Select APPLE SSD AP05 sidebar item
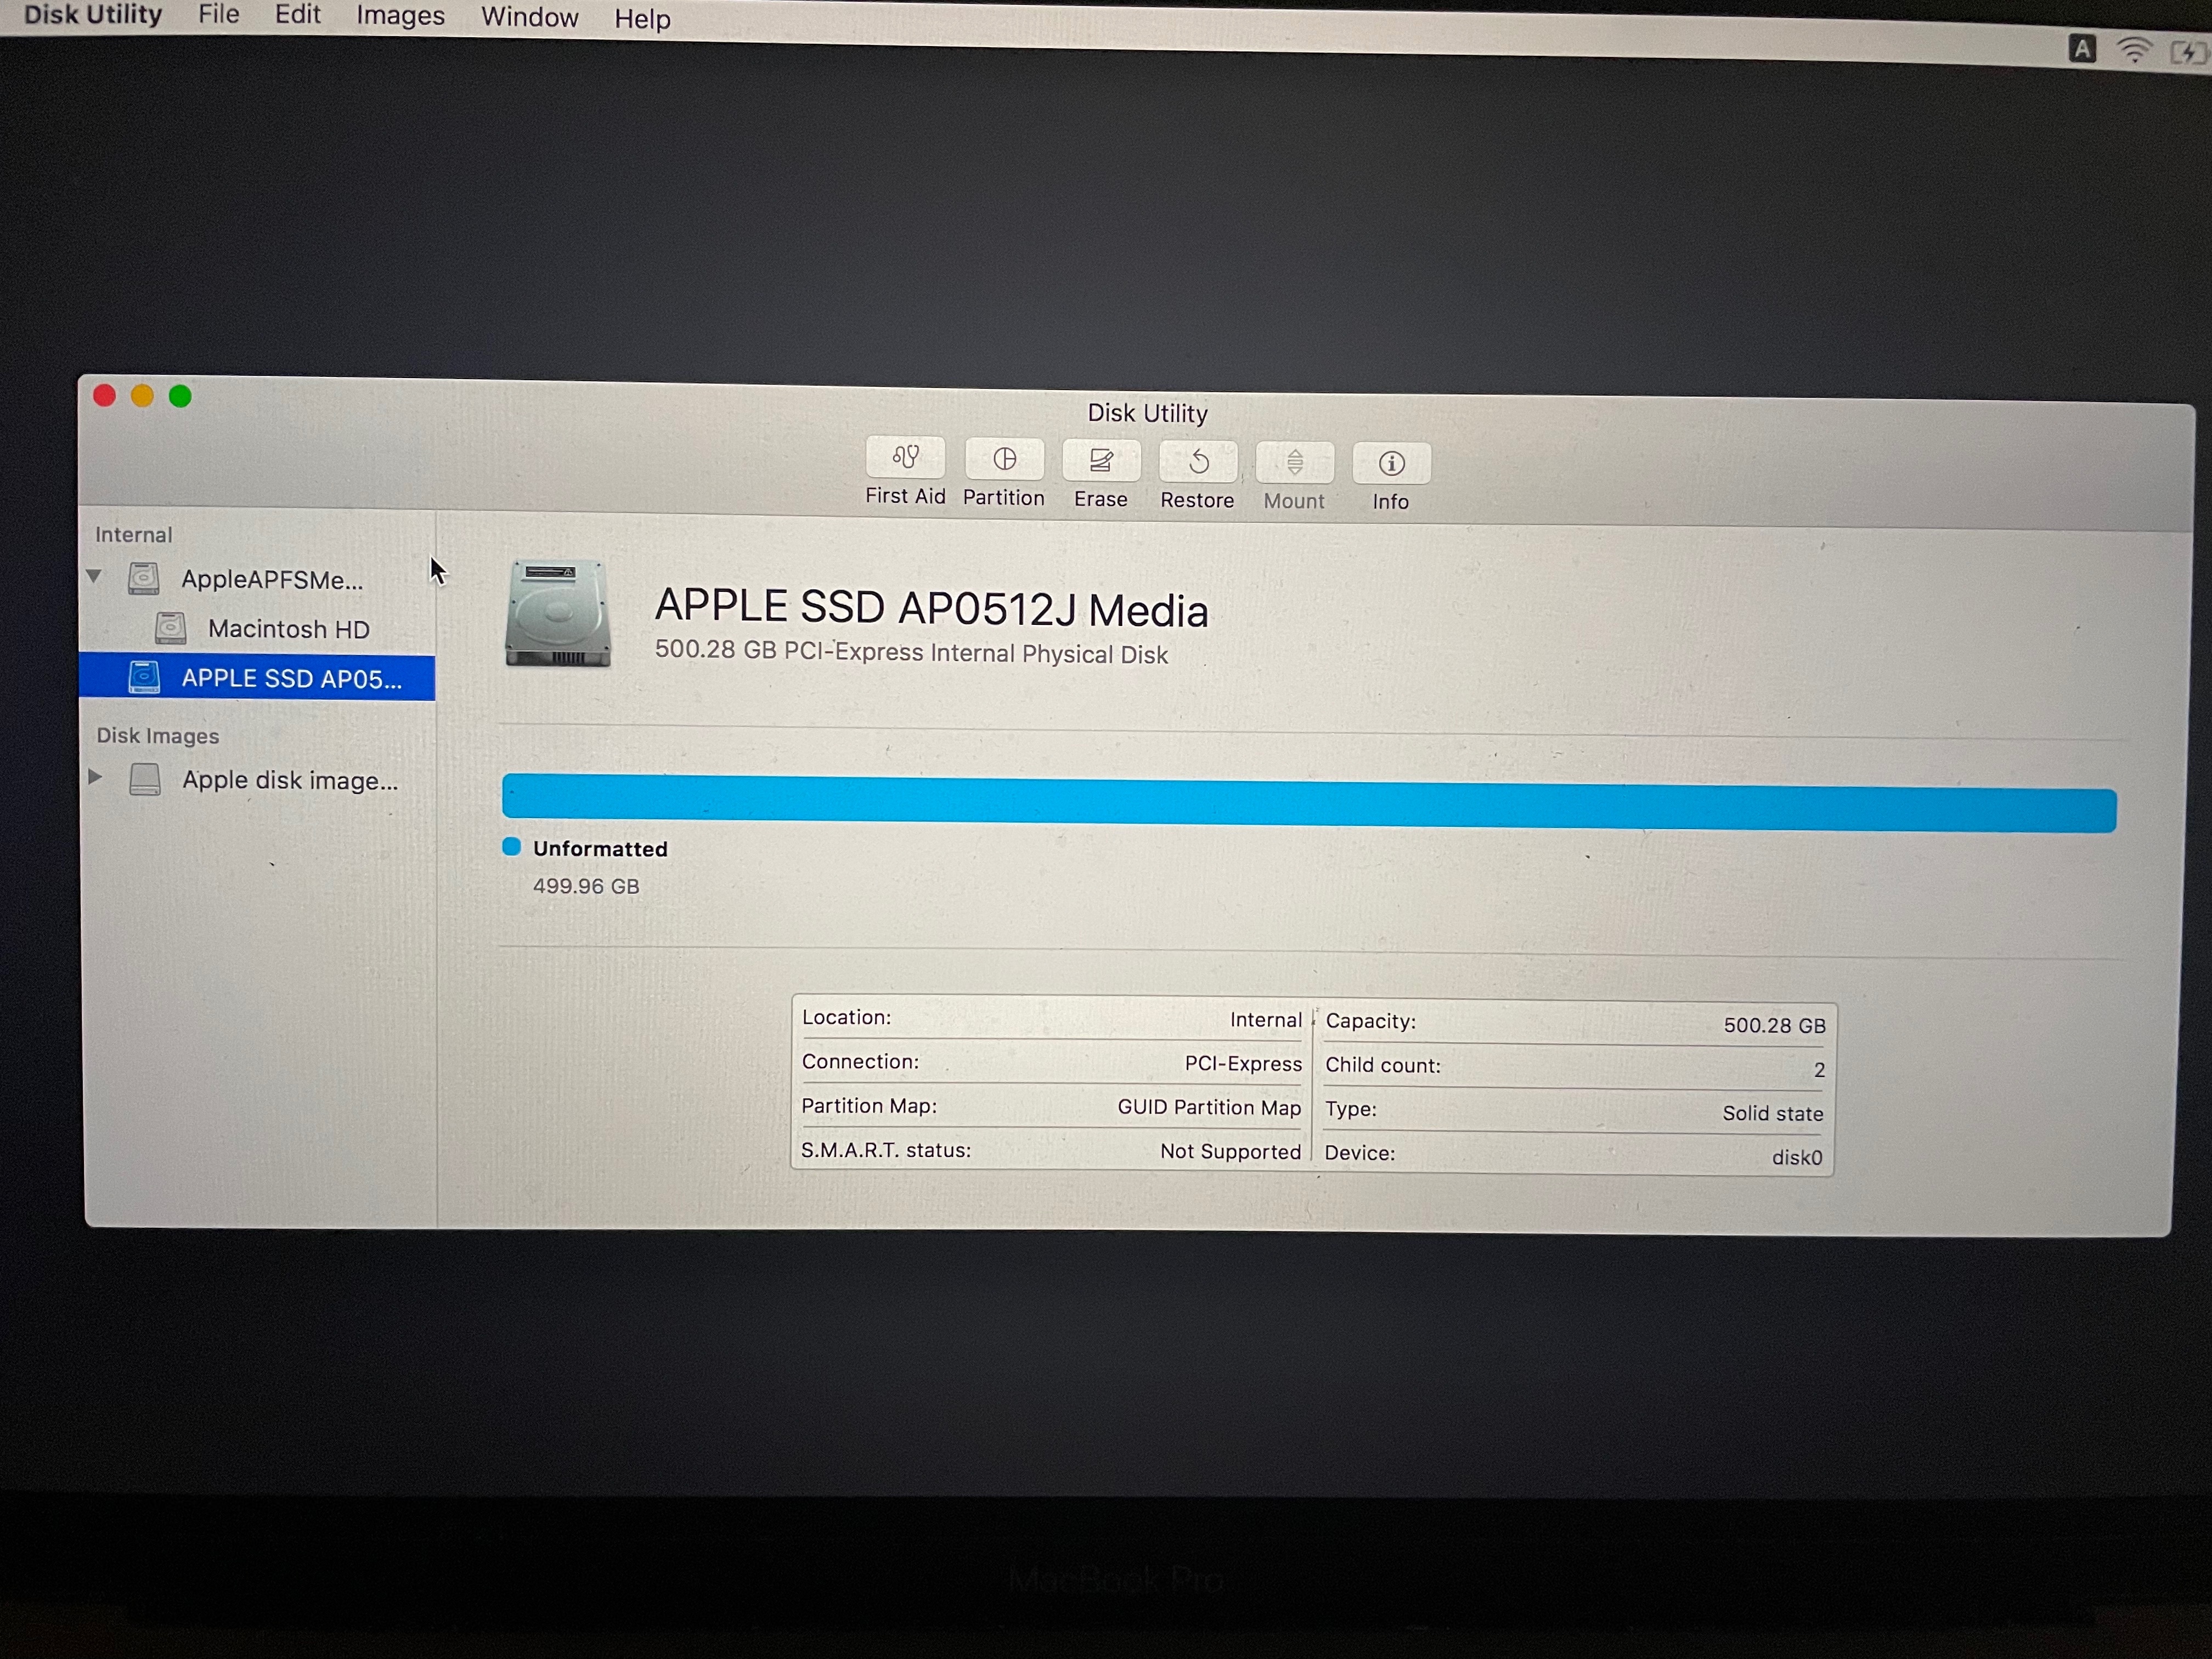The height and width of the screenshot is (1659, 2212). (290, 679)
